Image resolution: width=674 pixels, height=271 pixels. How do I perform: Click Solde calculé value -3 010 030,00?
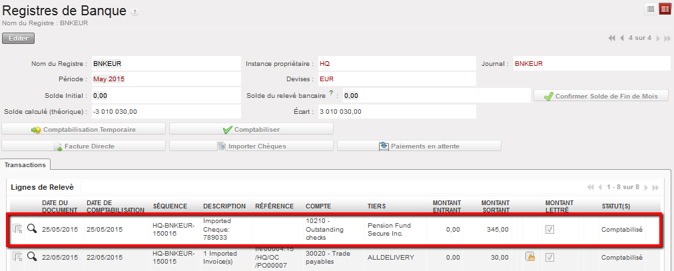pos(115,111)
